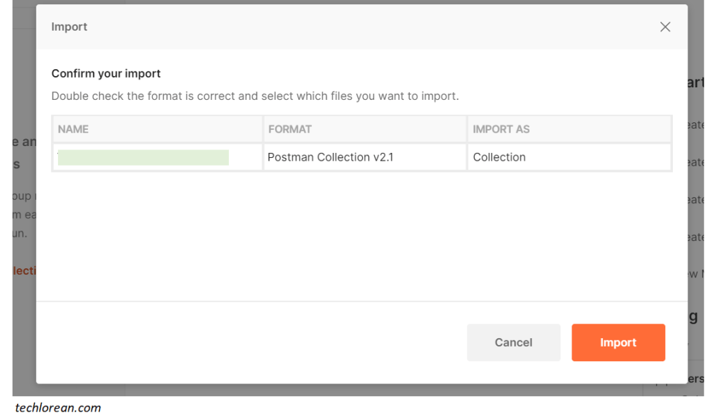
Task: Click the Confirm your import heading
Action: tap(106, 73)
